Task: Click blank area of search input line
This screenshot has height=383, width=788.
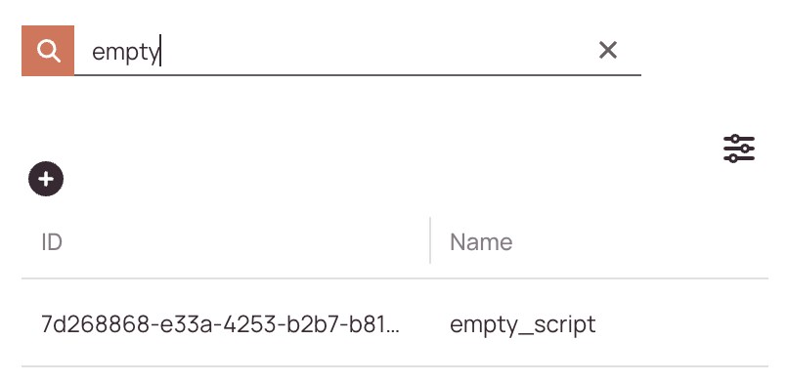Action: [x=377, y=51]
